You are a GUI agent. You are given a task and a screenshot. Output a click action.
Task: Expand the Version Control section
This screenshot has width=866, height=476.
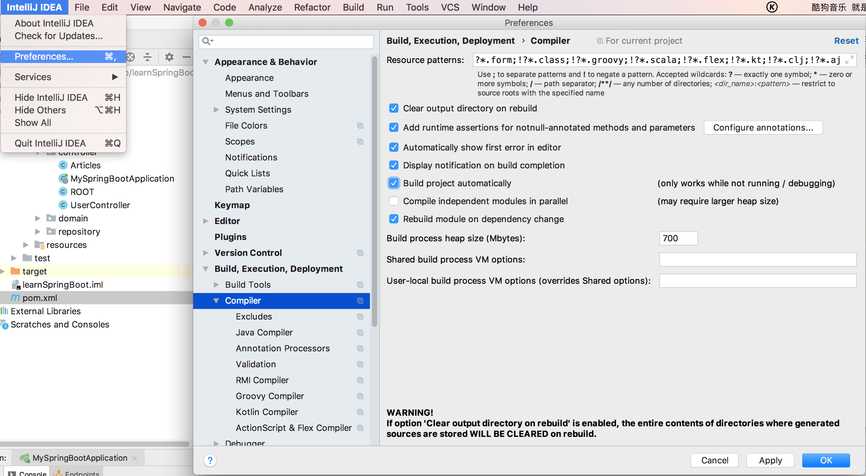coord(206,253)
